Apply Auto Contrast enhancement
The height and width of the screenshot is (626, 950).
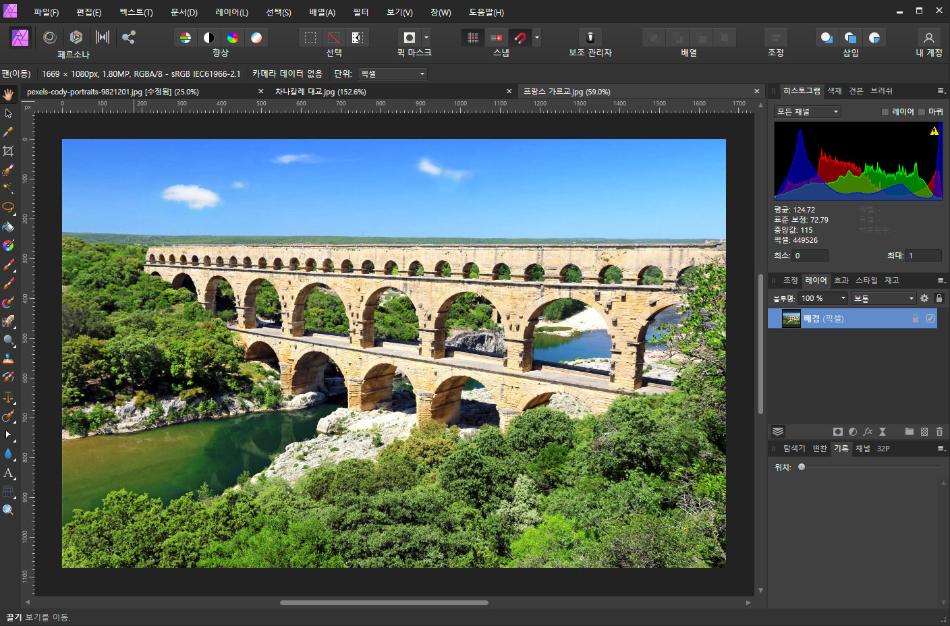(x=209, y=38)
